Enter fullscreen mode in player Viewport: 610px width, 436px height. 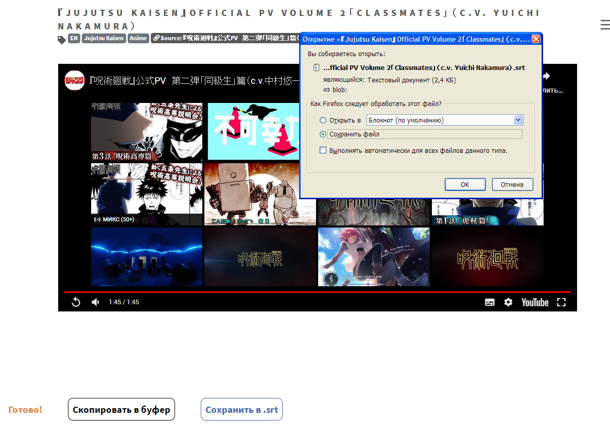click(x=562, y=302)
